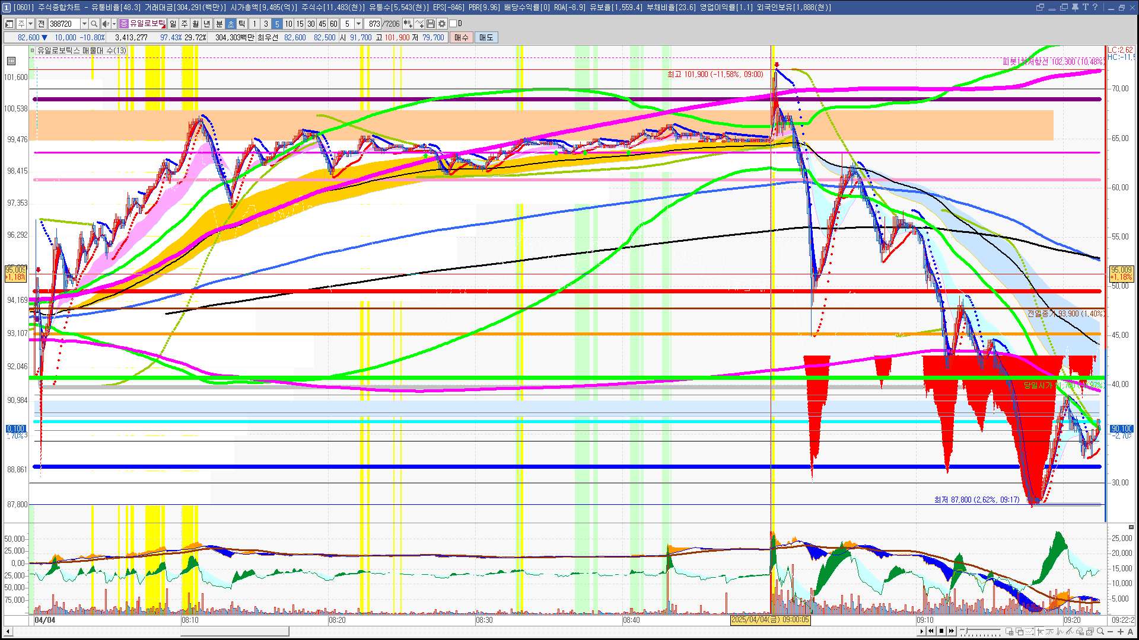1139x640 pixels.
Task: Click the grid icon at chart top-left
Action: point(11,61)
